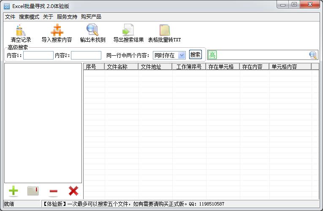Open the 文件 menu

[x=10, y=17]
